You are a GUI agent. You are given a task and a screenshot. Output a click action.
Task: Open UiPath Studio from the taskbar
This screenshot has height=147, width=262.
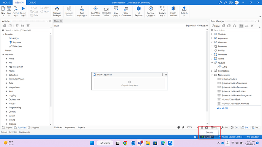pyautogui.click(x=170, y=143)
